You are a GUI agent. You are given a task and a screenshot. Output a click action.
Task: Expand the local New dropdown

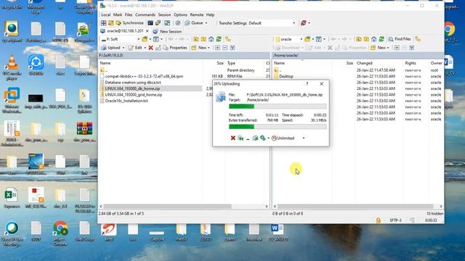pyautogui.click(x=209, y=48)
